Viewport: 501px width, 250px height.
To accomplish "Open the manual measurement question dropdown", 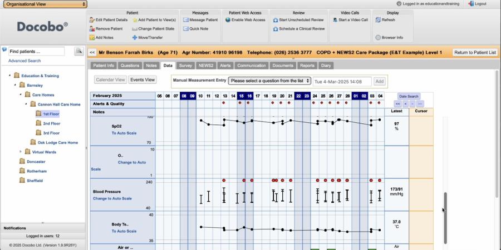I will coord(269,81).
